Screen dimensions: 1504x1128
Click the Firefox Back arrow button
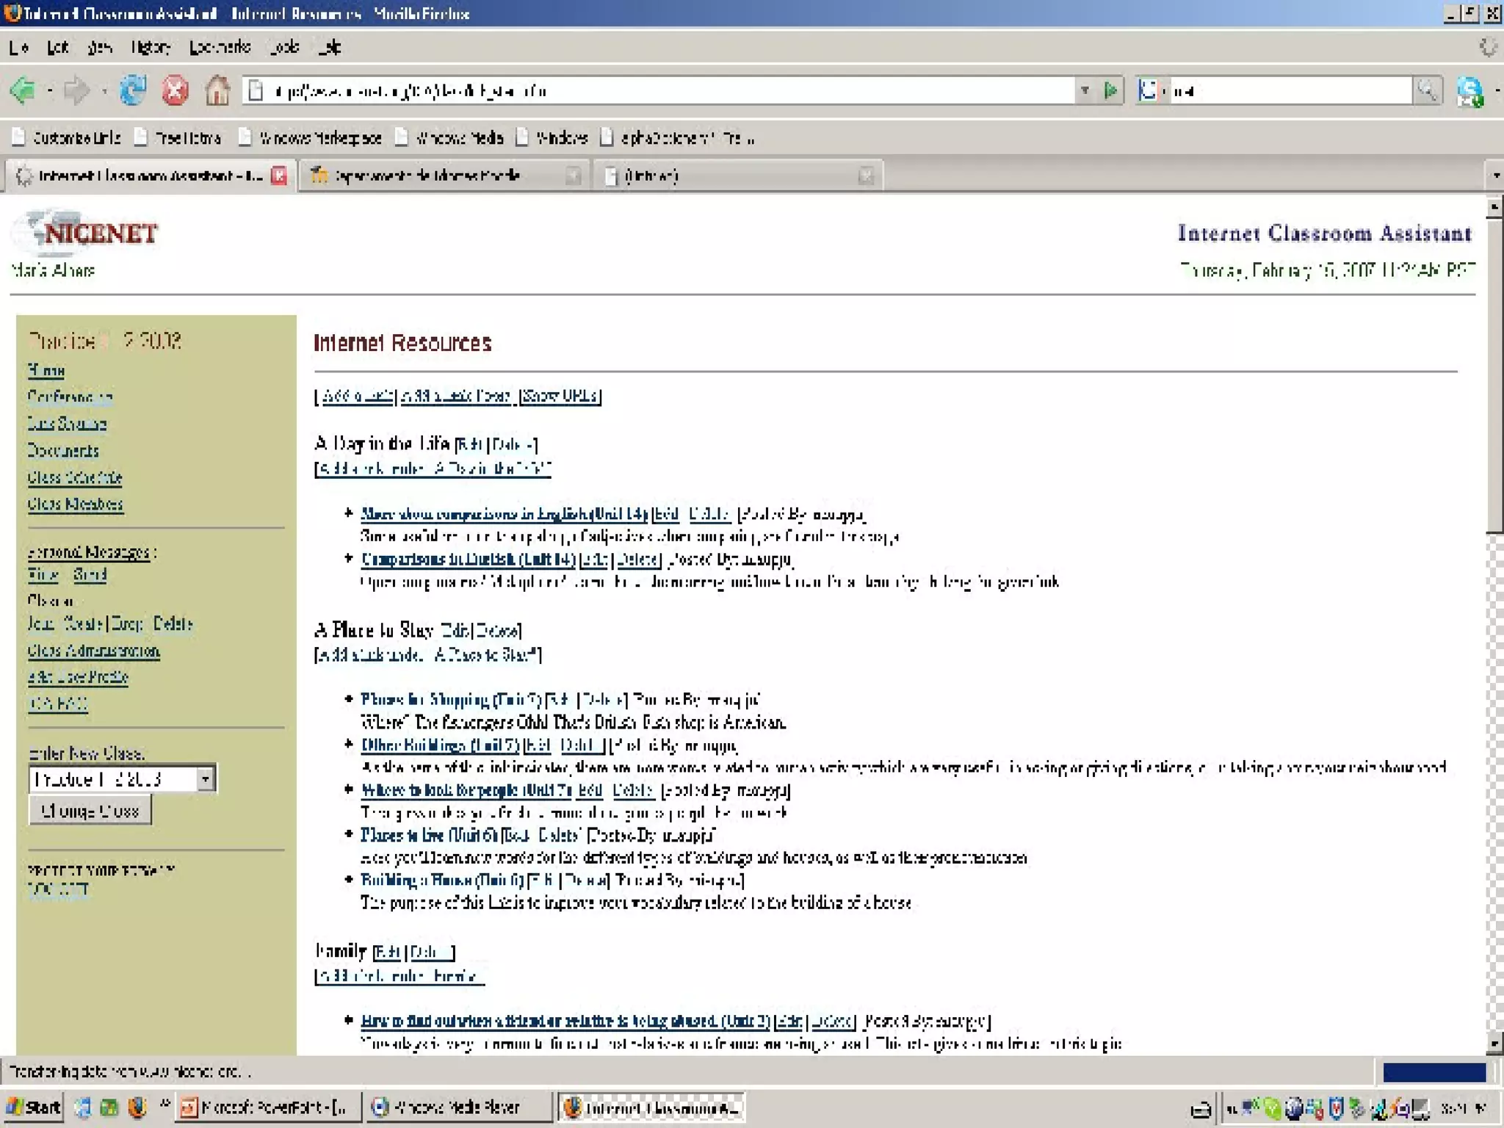pyautogui.click(x=23, y=91)
